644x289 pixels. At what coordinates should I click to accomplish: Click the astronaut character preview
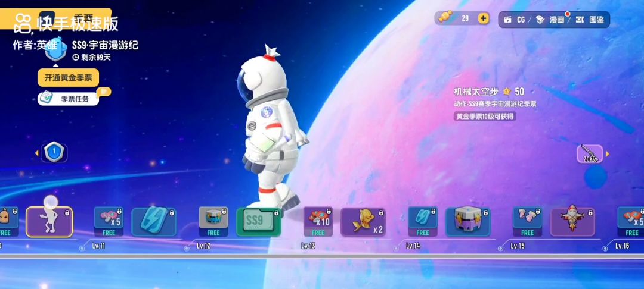272,129
